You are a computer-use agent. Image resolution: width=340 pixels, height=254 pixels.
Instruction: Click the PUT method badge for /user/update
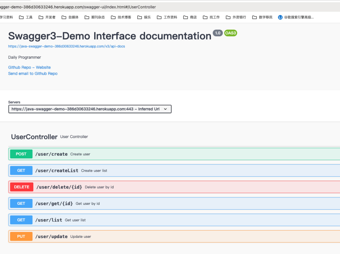(21, 236)
